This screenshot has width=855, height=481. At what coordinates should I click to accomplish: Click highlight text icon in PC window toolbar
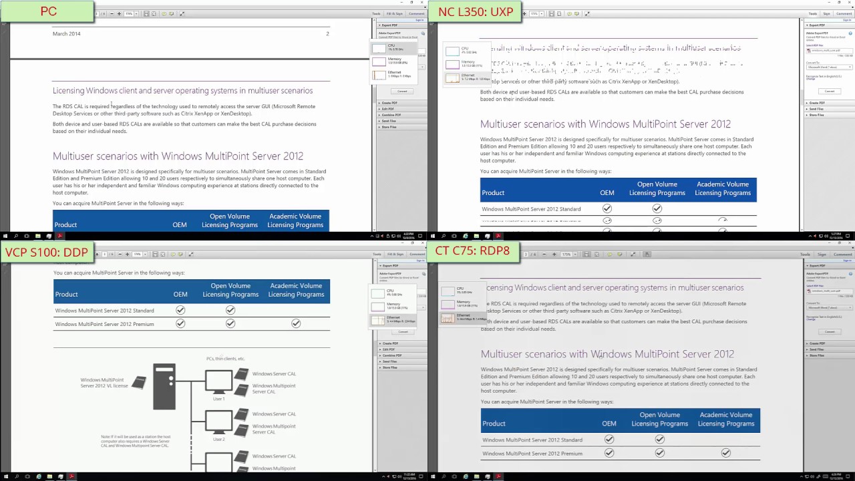click(x=172, y=13)
